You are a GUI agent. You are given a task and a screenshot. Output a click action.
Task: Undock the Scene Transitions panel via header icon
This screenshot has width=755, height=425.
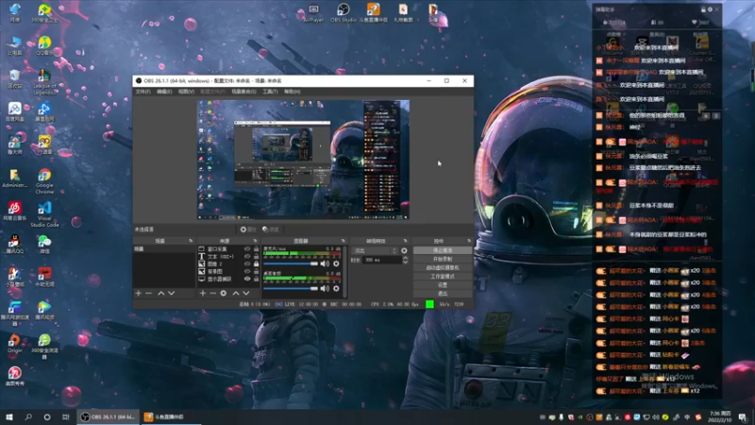tap(405, 241)
